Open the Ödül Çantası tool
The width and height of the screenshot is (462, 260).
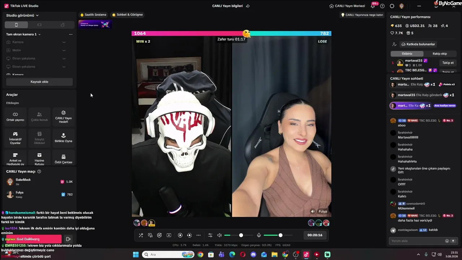(x=64, y=159)
